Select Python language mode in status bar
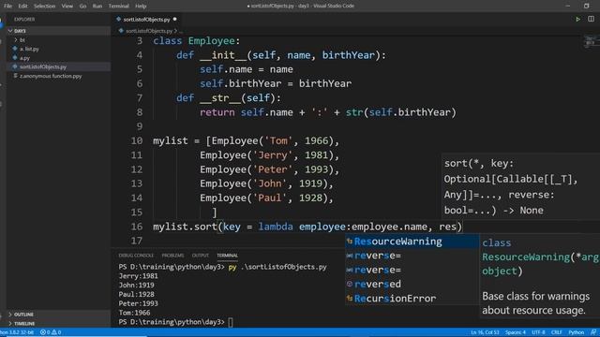The height and width of the screenshot is (337, 600). [577, 332]
